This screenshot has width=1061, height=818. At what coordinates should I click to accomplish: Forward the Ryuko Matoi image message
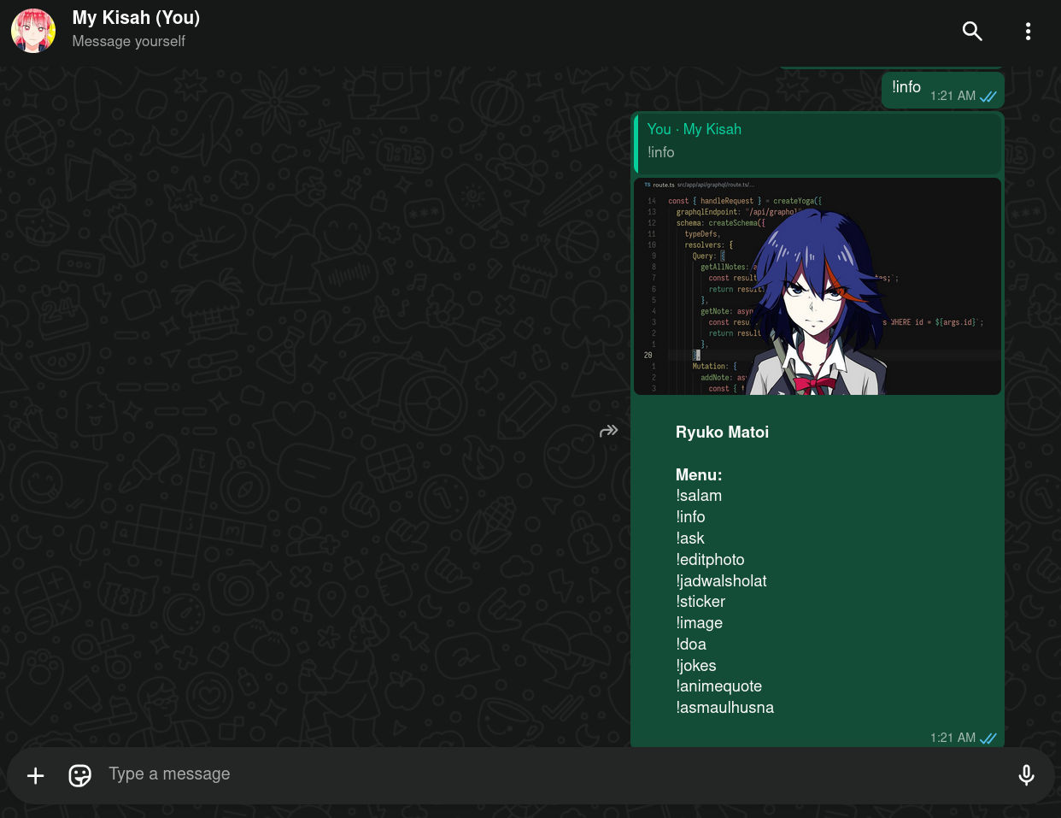608,431
